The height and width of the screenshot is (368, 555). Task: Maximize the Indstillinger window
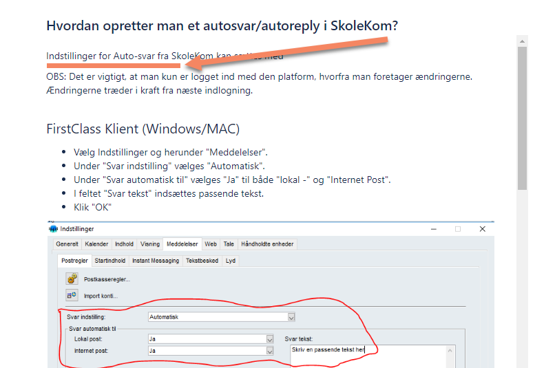tap(458, 229)
